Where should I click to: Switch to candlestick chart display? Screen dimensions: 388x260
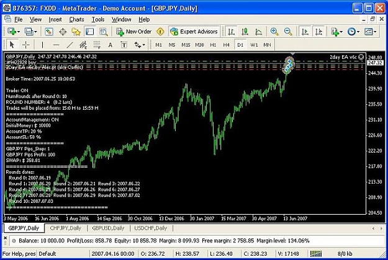245,32
